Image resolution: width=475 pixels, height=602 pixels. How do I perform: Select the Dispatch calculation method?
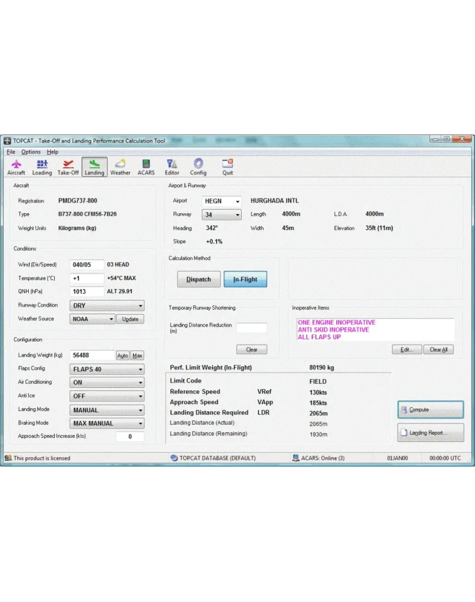pos(198,279)
